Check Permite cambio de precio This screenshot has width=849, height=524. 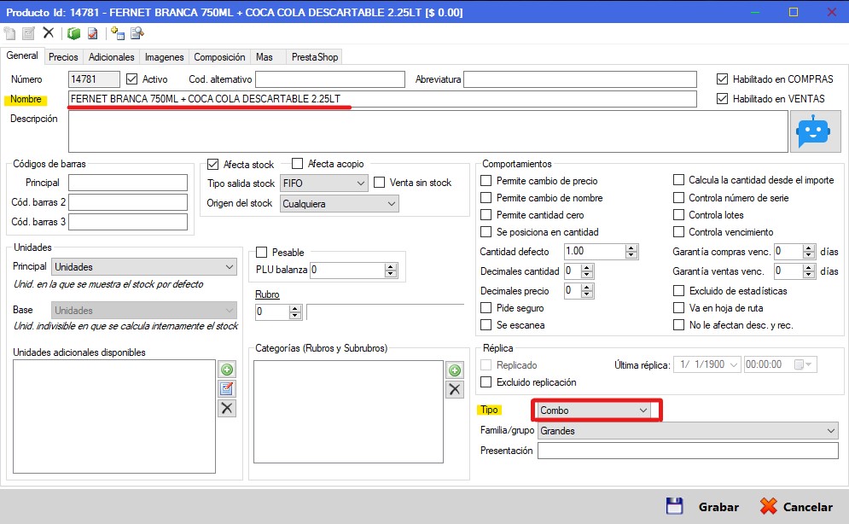(486, 180)
